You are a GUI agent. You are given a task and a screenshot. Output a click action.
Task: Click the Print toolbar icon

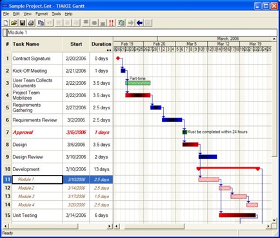[x=31, y=23]
